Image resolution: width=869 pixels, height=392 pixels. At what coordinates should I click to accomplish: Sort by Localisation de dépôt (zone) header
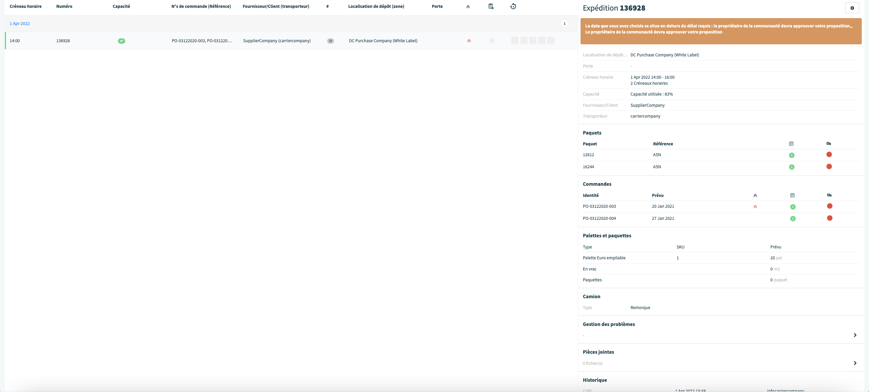click(x=376, y=6)
